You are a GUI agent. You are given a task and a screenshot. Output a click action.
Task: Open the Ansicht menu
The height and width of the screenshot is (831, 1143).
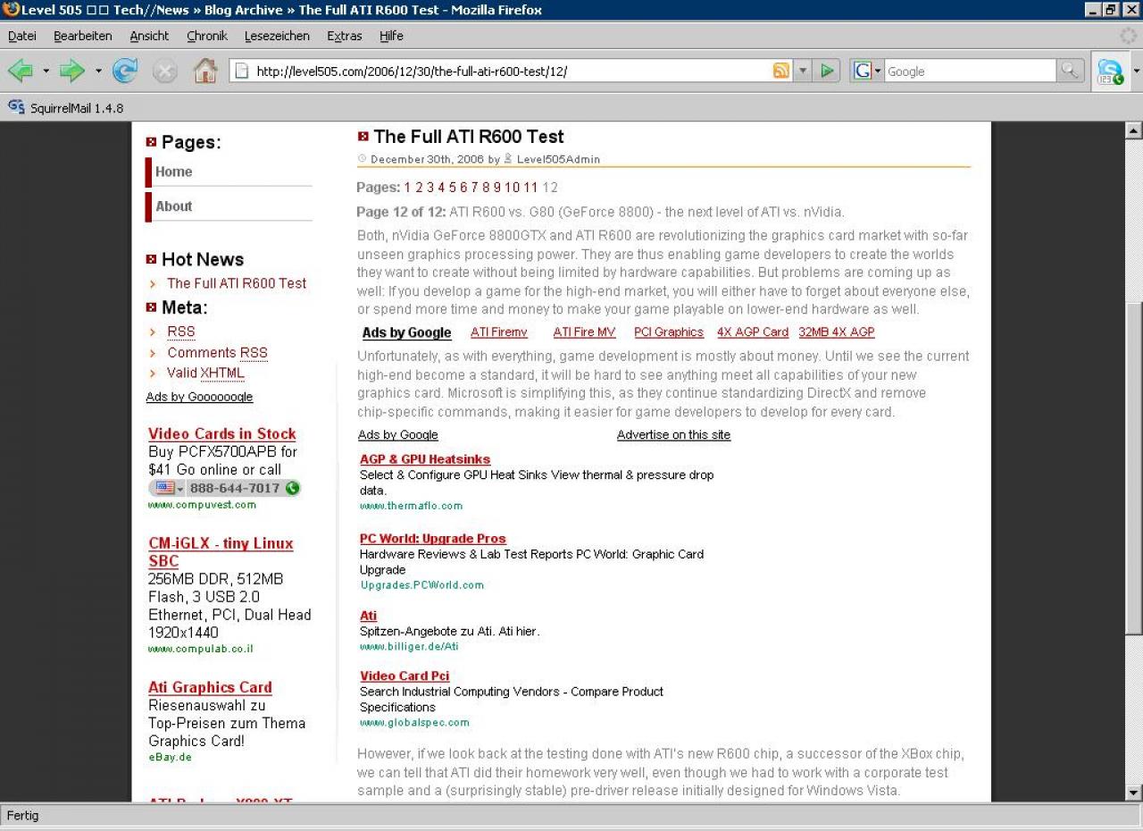click(x=149, y=36)
